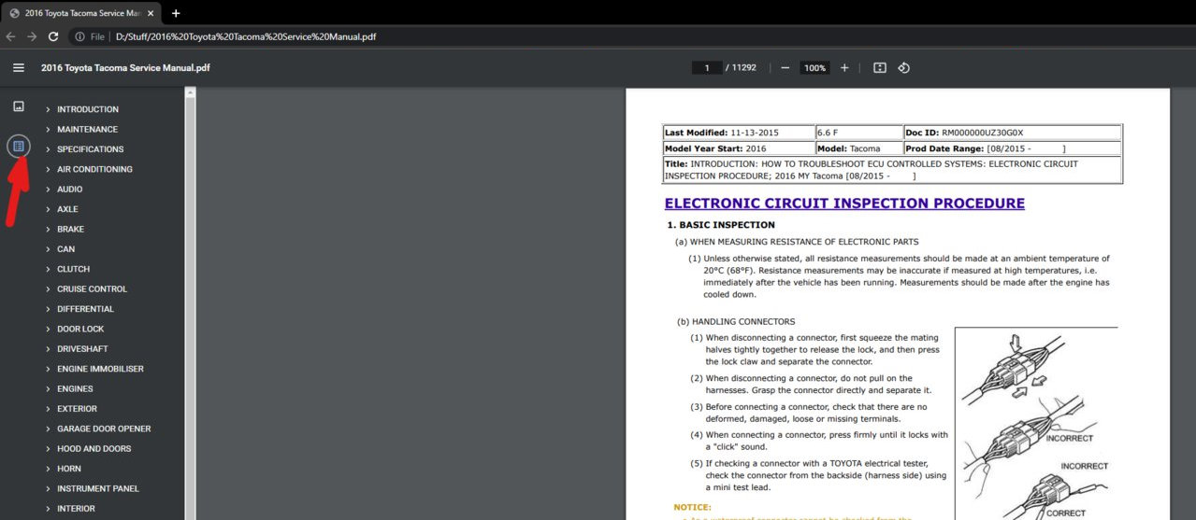The image size is (1196, 520).
Task: Click the '(b) HANDLING CONNECTORS' text
Action: click(736, 321)
